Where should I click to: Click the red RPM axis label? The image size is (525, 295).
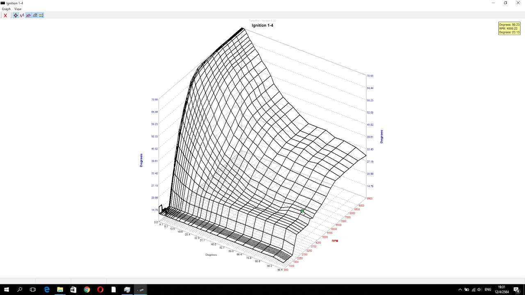point(335,241)
